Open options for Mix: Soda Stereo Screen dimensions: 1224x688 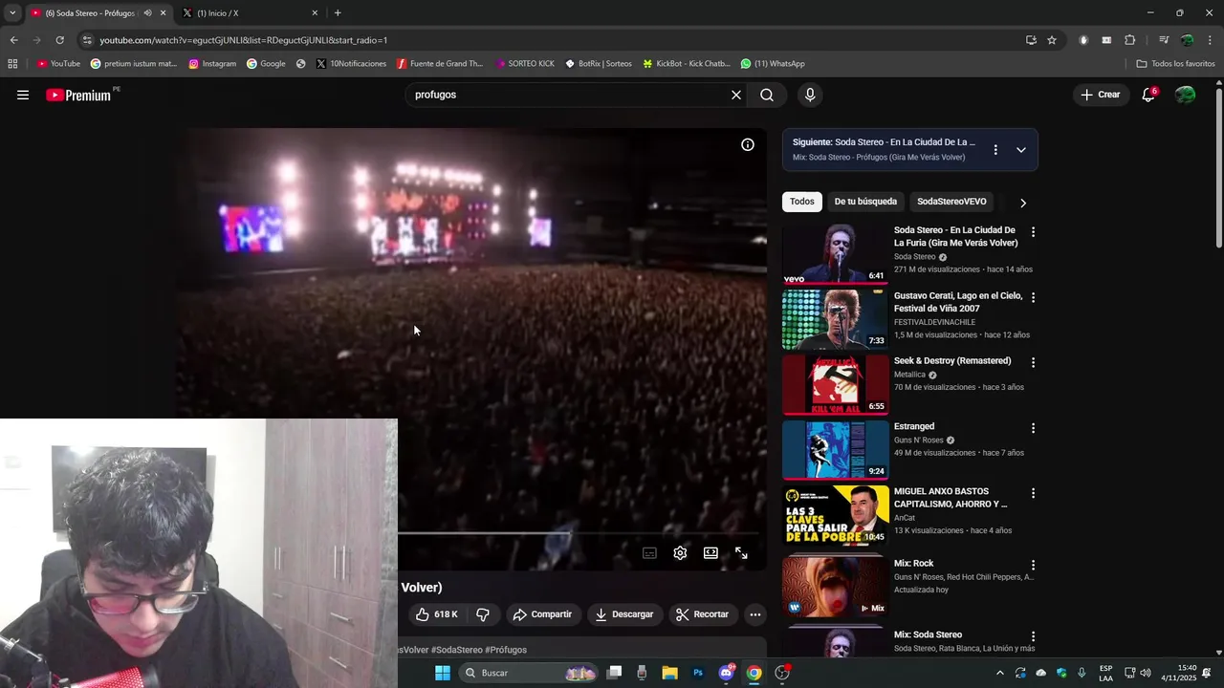(1033, 636)
